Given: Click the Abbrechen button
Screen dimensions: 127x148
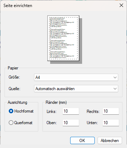Looking at the screenshot, I should point(110,141).
